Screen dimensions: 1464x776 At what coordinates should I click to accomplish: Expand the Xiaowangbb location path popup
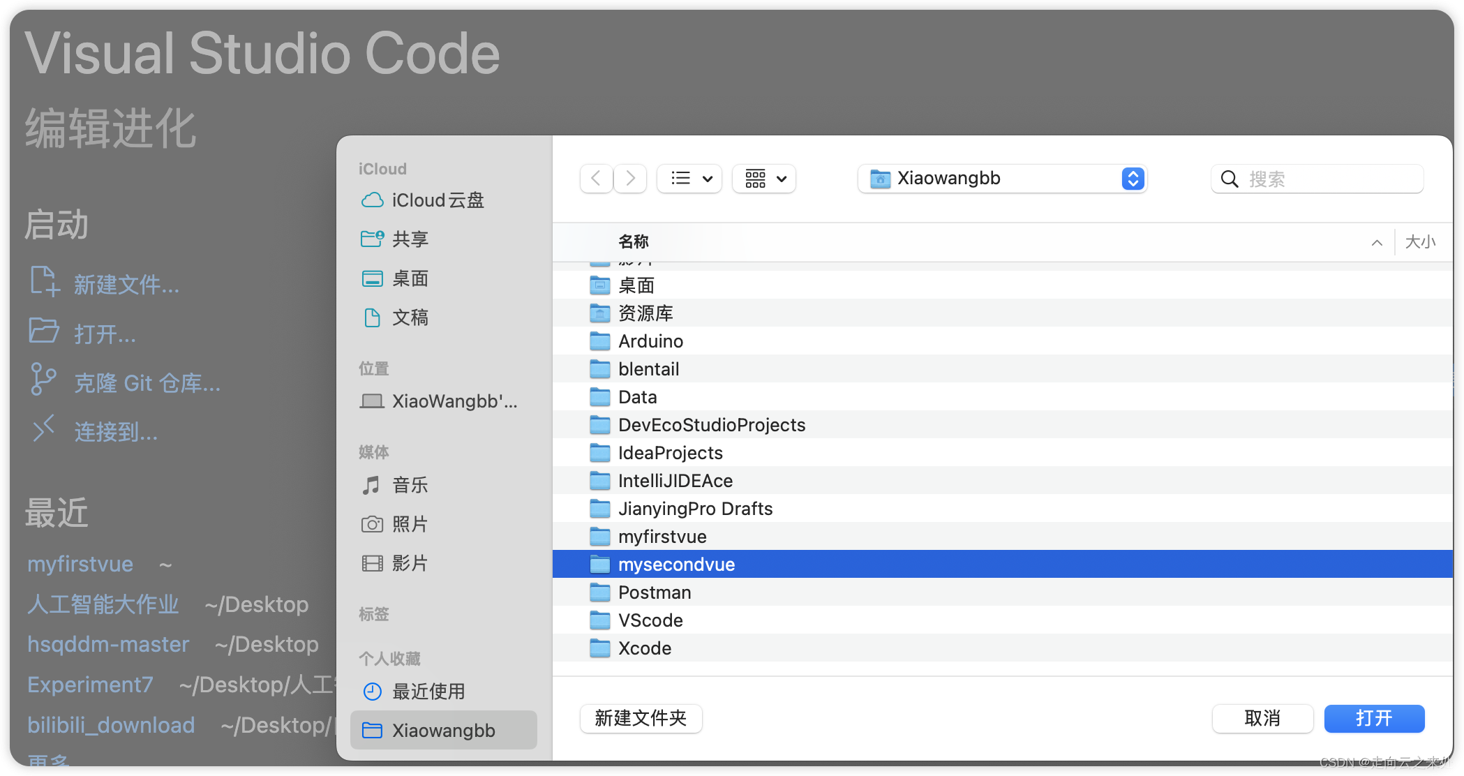click(x=1002, y=179)
